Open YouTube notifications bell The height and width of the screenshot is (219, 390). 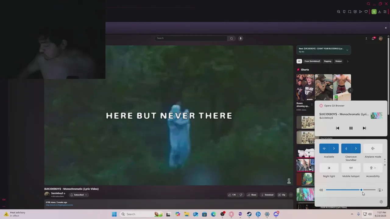373,39
